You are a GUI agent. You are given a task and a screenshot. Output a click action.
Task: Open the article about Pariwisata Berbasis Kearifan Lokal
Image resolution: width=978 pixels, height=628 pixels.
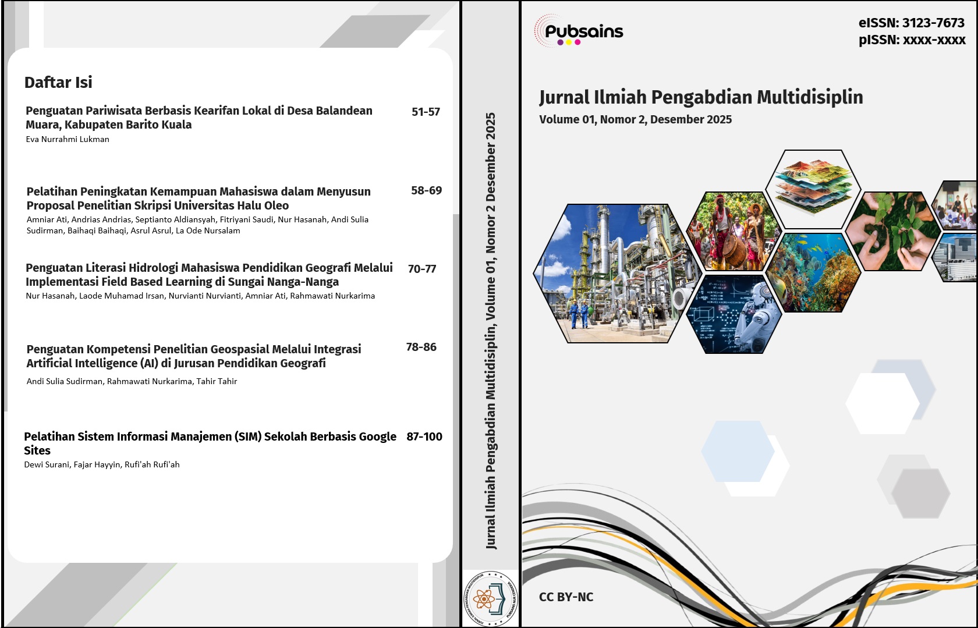(x=198, y=118)
